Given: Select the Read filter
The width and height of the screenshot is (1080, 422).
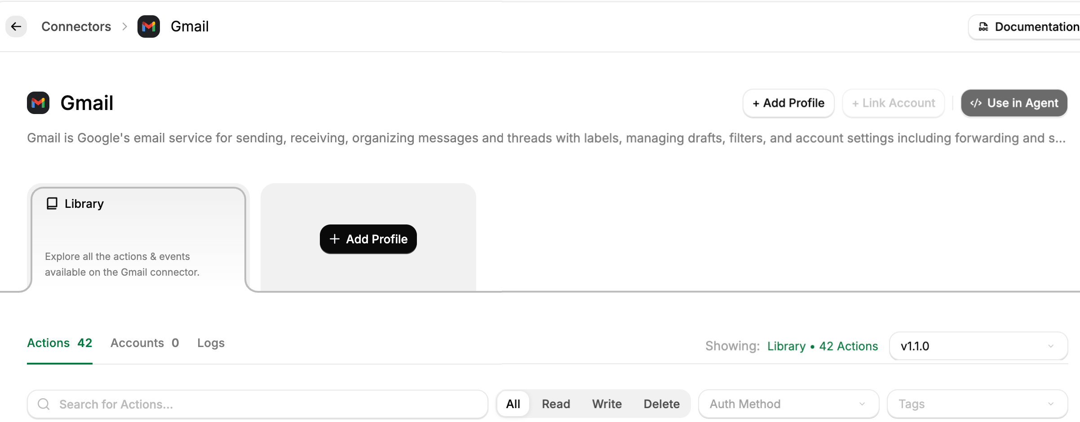Looking at the screenshot, I should coord(556,404).
